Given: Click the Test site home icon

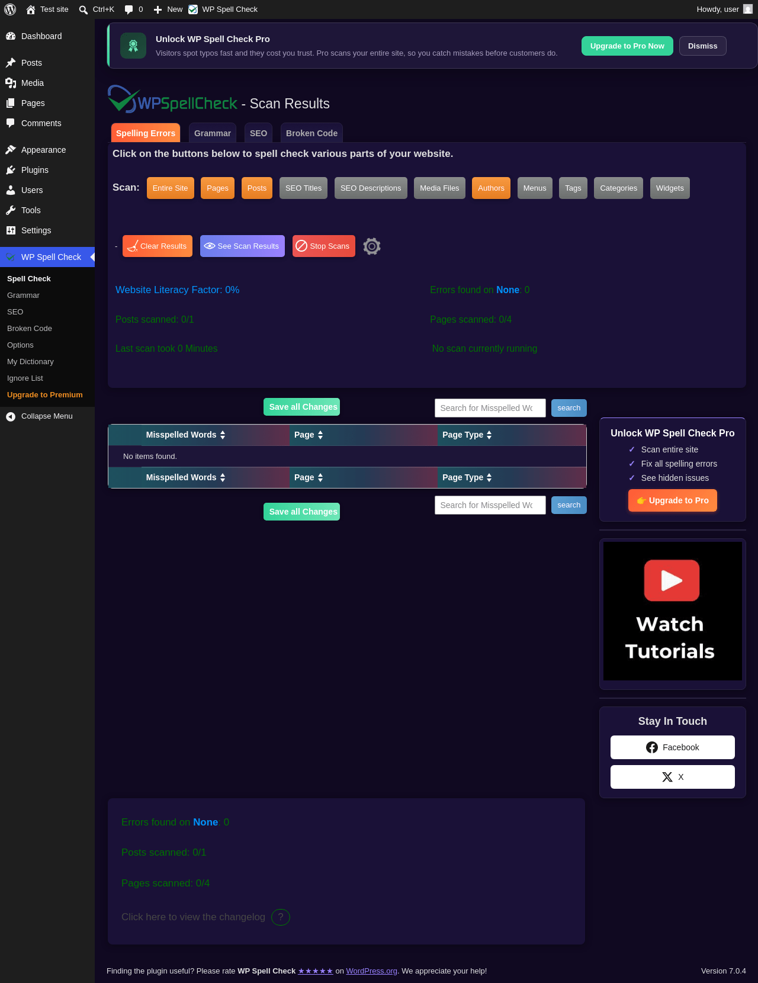Looking at the screenshot, I should click(31, 9).
